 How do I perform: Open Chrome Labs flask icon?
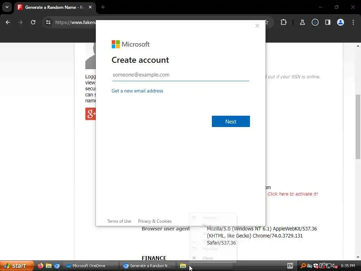point(302,22)
